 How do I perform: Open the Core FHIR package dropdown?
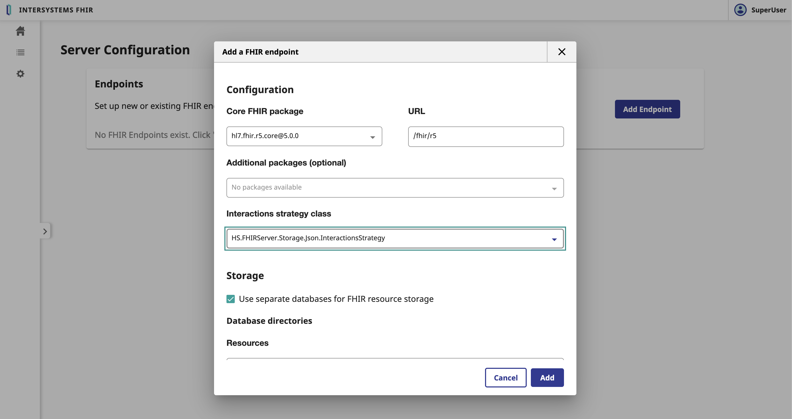coord(304,136)
